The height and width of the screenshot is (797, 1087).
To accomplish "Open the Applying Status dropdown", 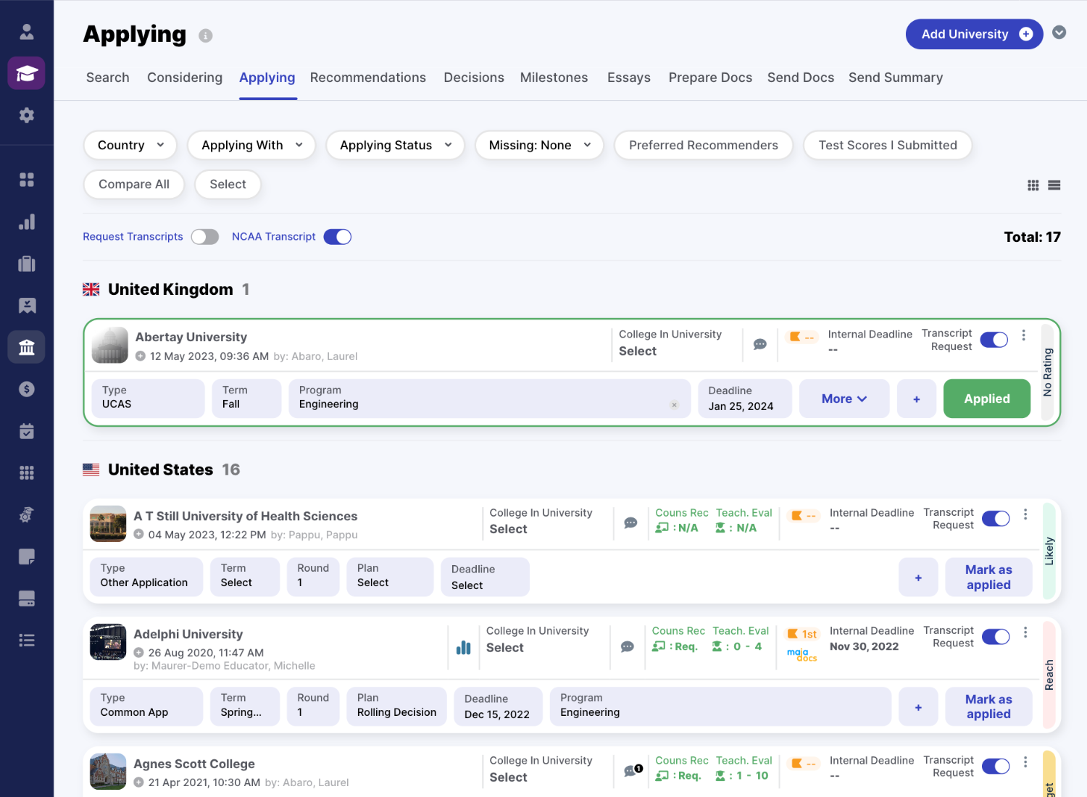I will (x=395, y=145).
